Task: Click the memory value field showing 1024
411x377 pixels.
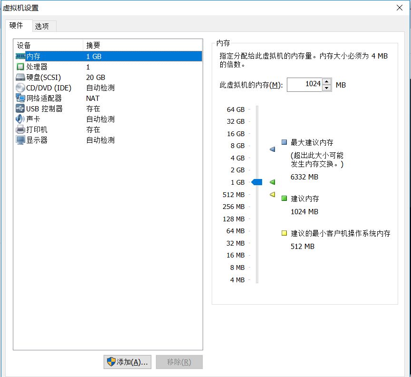Action: pos(304,84)
